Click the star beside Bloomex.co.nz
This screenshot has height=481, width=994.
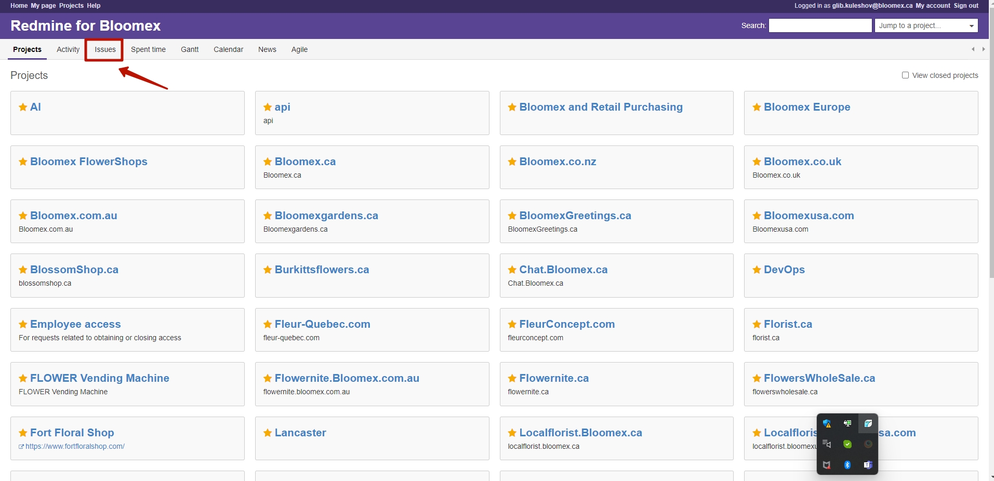coord(512,162)
